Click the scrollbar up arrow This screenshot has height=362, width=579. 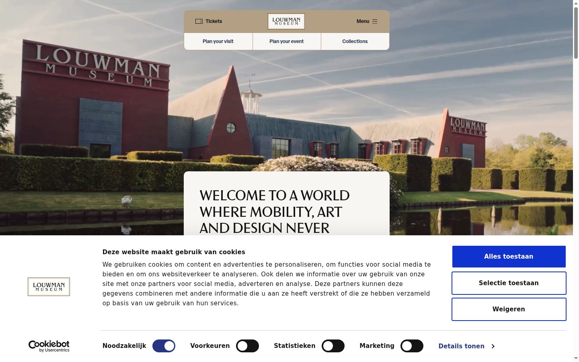(576, 3)
